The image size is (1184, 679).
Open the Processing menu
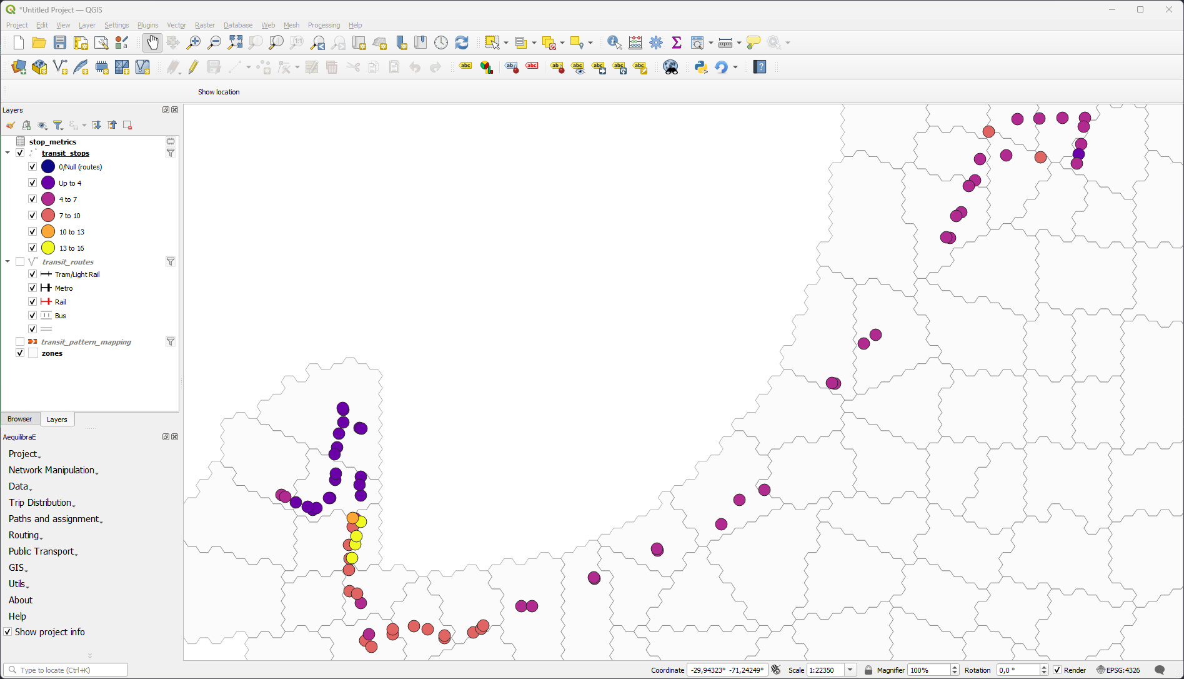(324, 25)
